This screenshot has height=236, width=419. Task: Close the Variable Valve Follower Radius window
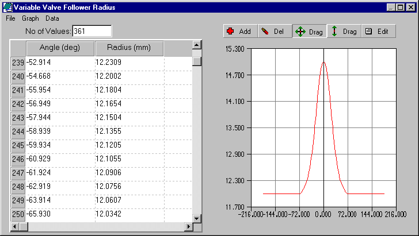(x=411, y=7)
